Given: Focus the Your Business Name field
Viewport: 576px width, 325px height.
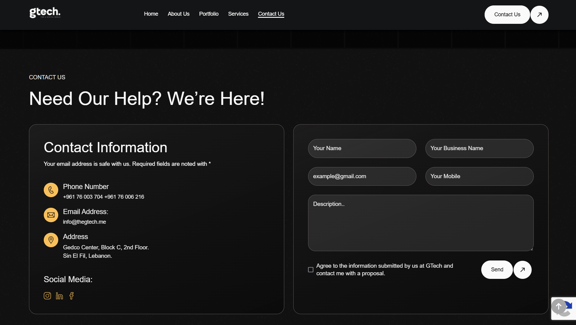Looking at the screenshot, I should click(479, 148).
